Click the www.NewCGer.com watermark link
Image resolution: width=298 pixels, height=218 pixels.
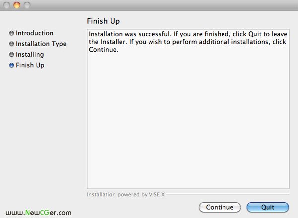pos(38,213)
